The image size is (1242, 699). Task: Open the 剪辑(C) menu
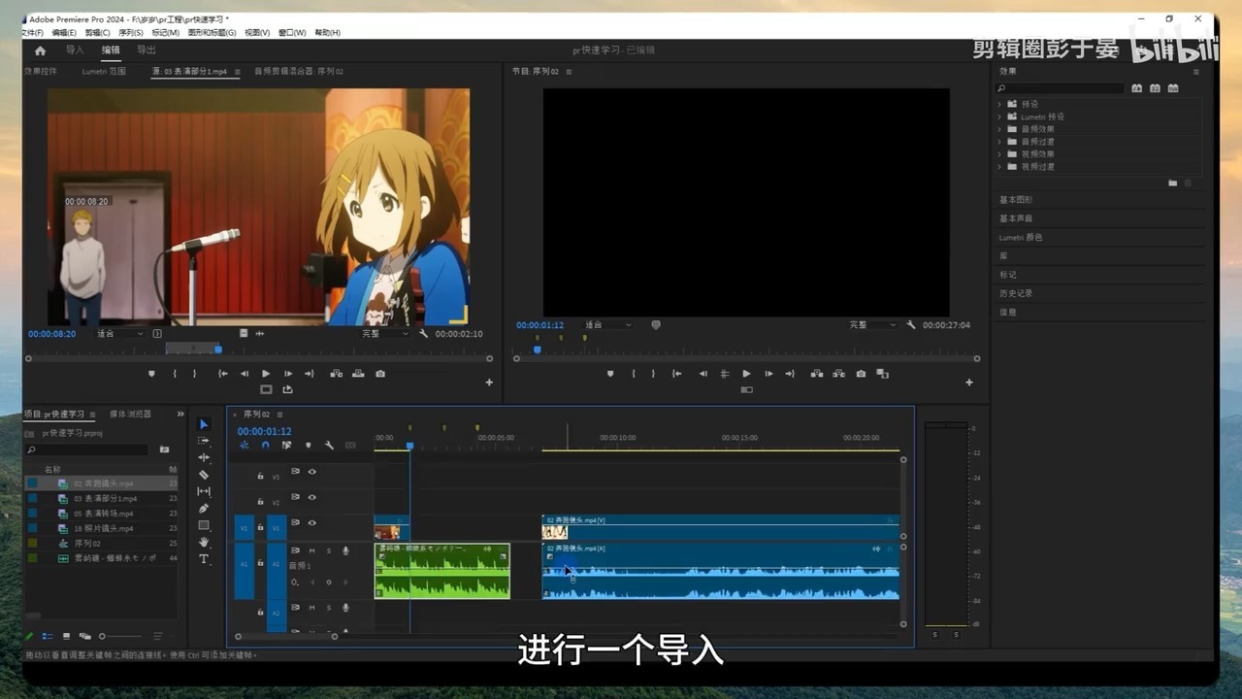click(x=97, y=33)
